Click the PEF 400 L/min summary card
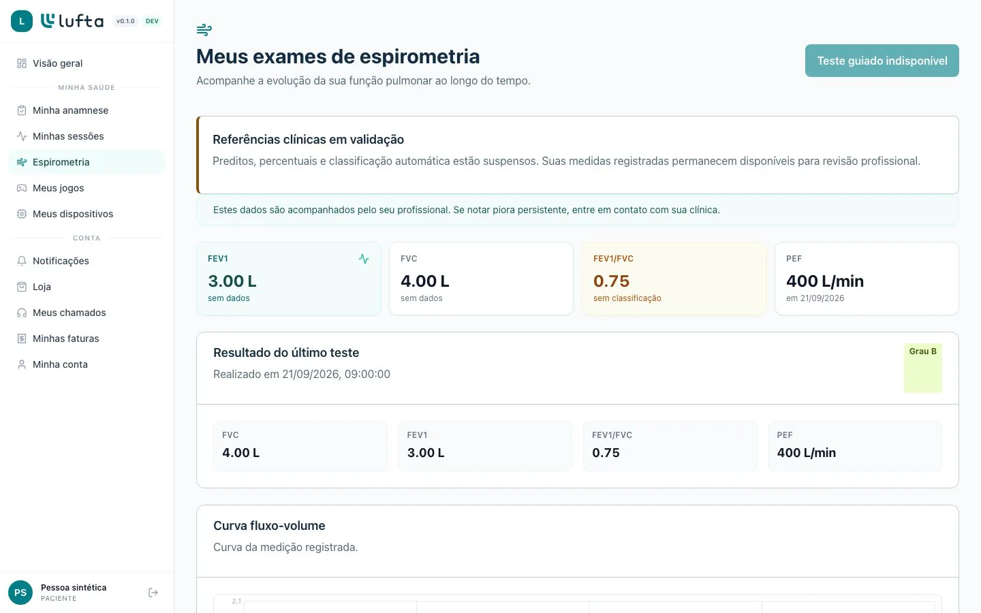Viewport: 981px width, 613px height. point(867,279)
